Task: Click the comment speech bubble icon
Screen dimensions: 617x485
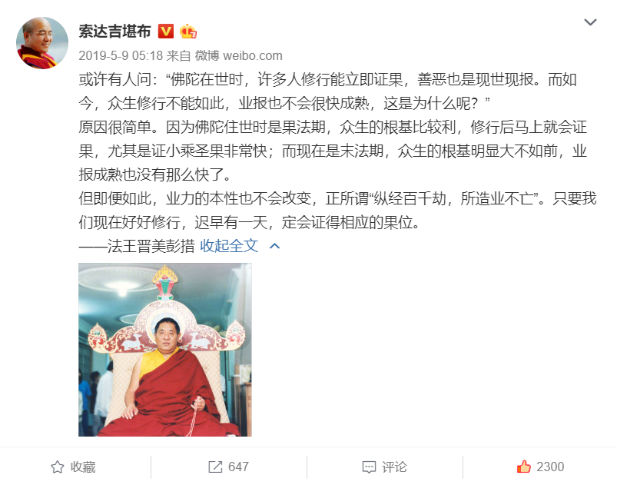Action: 369,467
